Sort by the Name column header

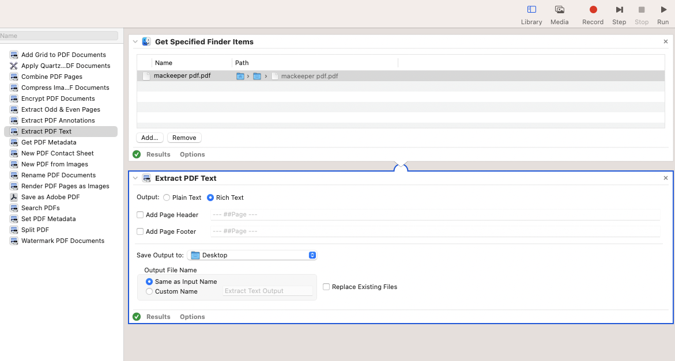click(x=164, y=63)
